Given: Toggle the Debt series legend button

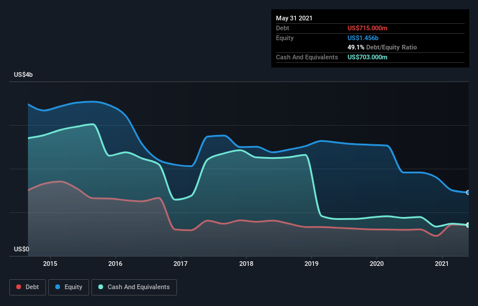Looking at the screenshot, I should tap(27, 287).
